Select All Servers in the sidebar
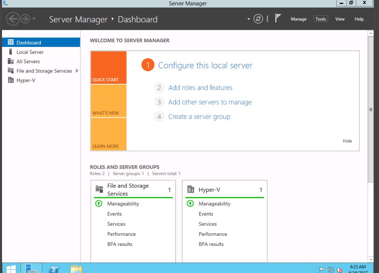This screenshot has width=379, height=273. tap(41, 61)
